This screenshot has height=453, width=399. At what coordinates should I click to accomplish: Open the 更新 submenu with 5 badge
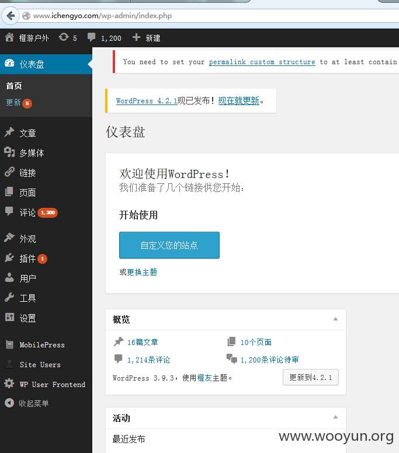pos(19,103)
